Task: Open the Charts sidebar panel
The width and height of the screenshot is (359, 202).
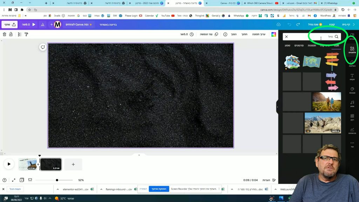Action: tap(352, 131)
